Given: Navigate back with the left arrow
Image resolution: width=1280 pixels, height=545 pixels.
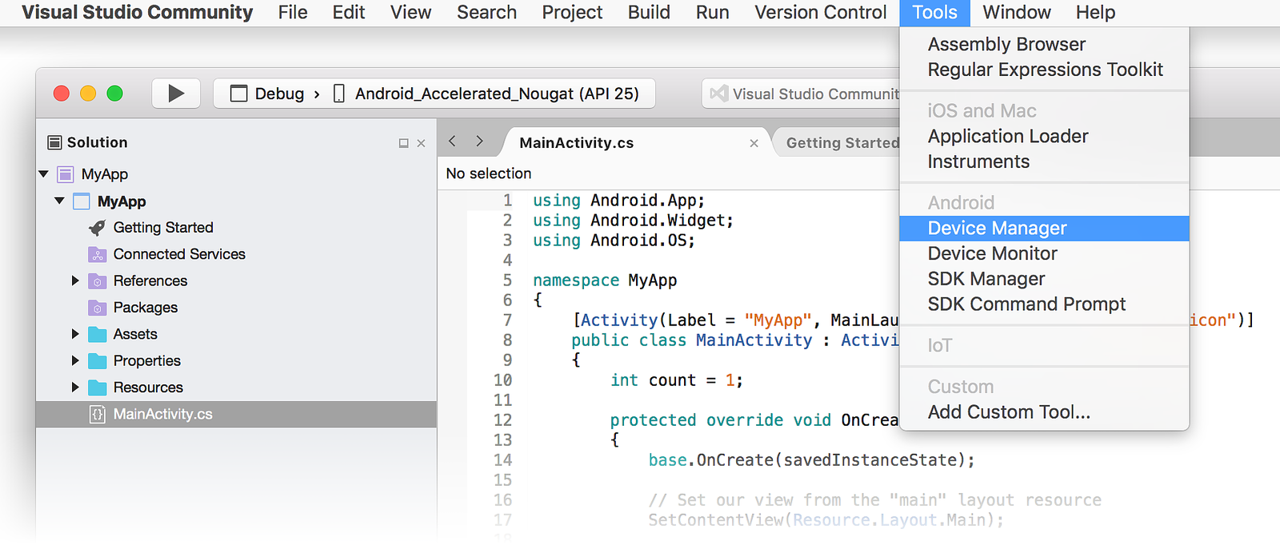Looking at the screenshot, I should (x=452, y=141).
